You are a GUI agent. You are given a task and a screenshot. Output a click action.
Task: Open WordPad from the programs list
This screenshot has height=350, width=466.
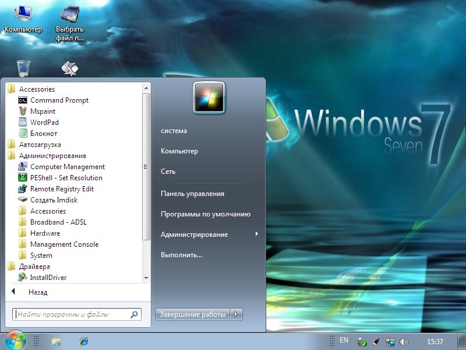(x=38, y=123)
